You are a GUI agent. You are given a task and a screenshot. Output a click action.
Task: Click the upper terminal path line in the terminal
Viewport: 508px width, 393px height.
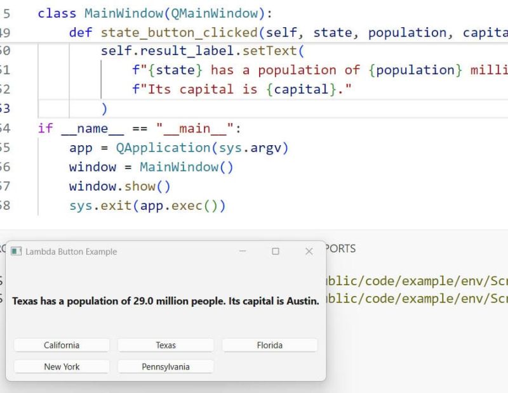pyautogui.click(x=417, y=281)
